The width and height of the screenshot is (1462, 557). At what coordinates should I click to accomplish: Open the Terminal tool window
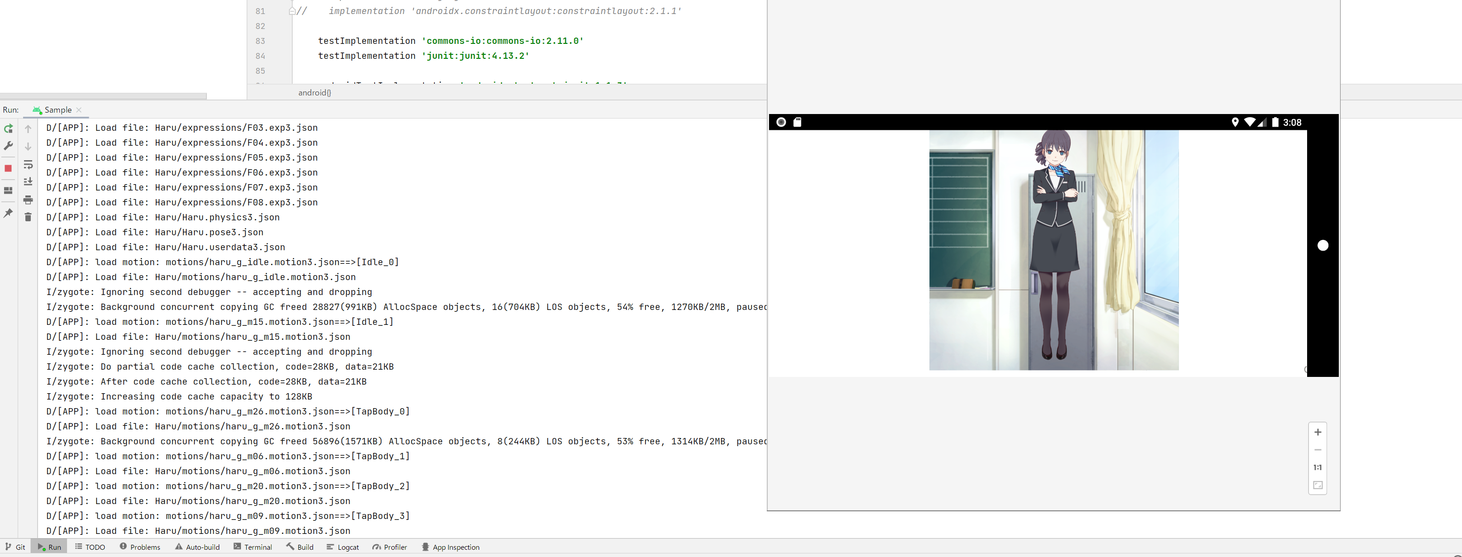click(253, 547)
